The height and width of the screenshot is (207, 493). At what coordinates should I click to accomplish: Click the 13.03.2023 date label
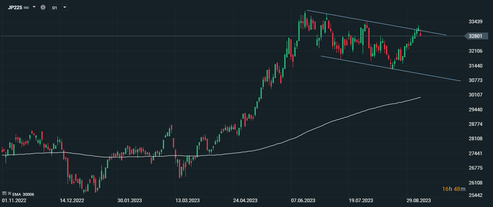(x=188, y=200)
